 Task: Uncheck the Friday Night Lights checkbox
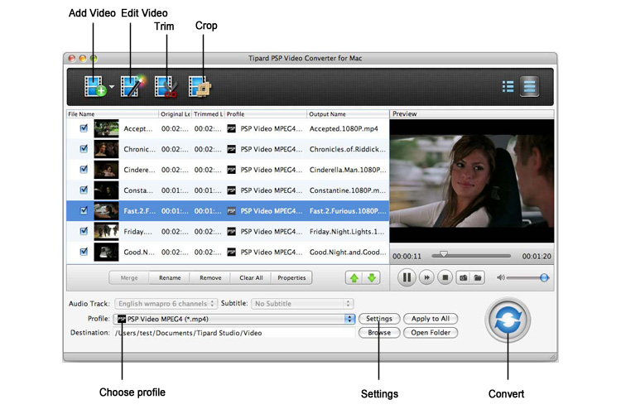point(84,231)
